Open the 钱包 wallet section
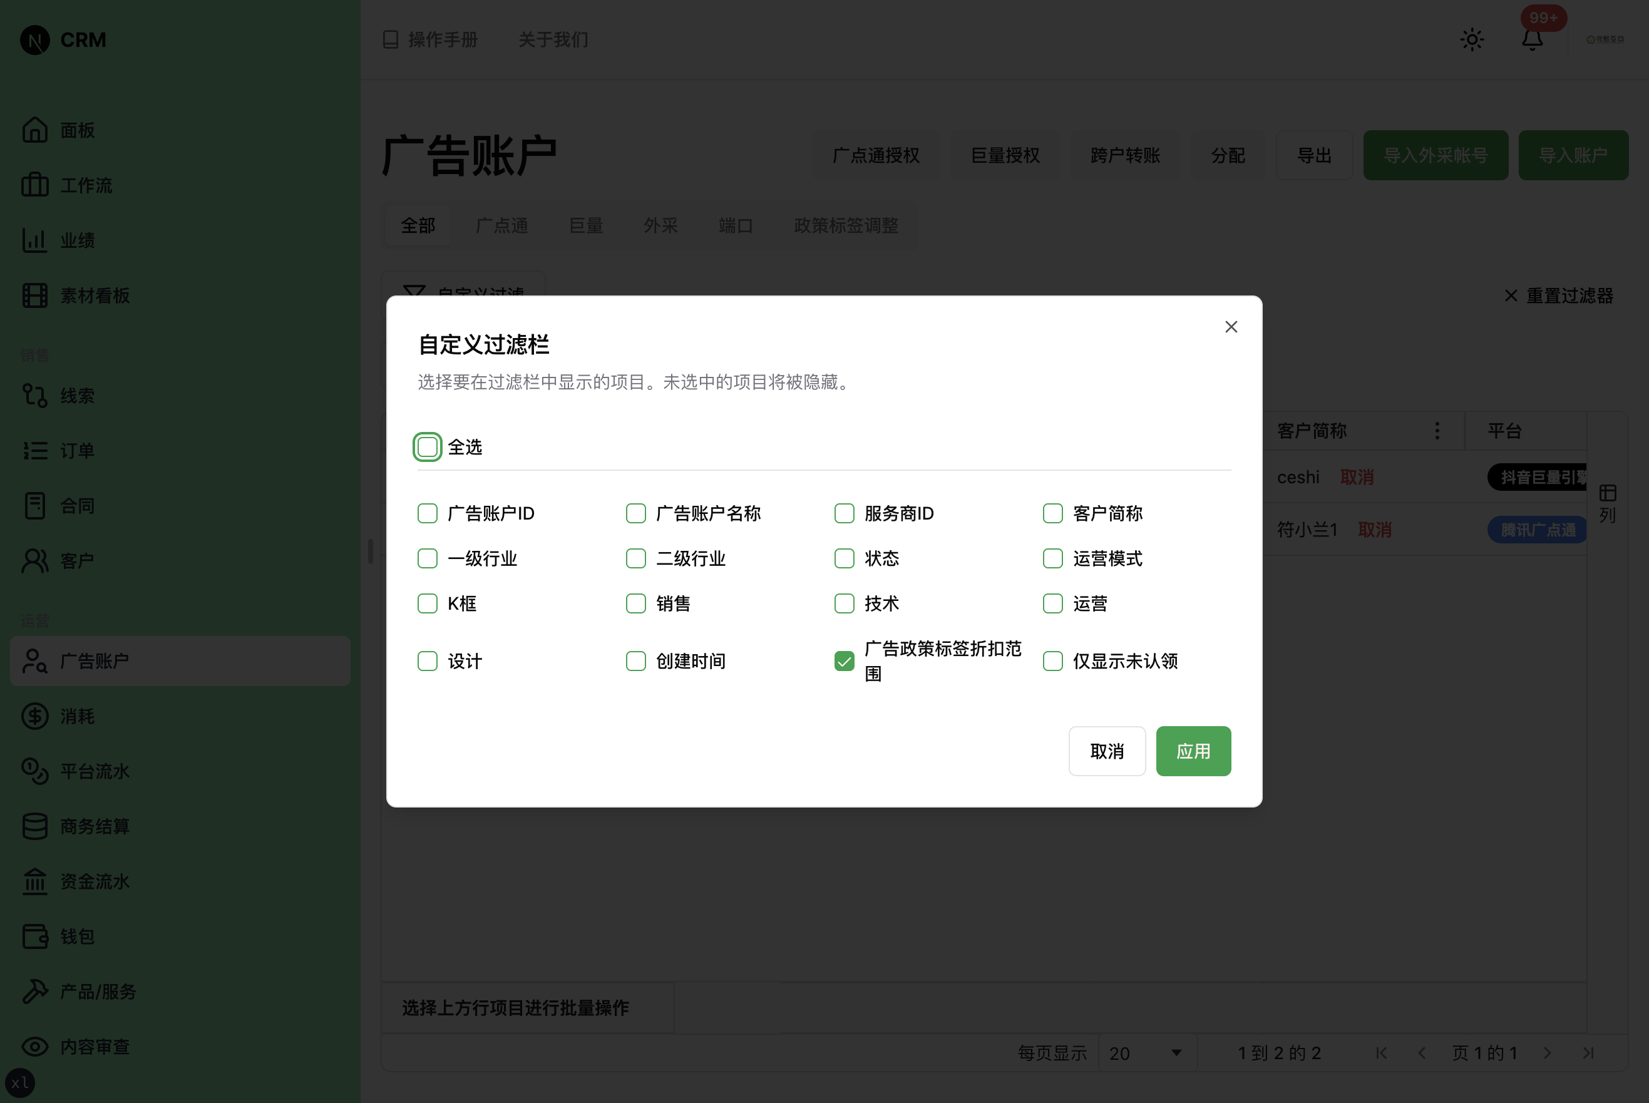 click(x=78, y=936)
